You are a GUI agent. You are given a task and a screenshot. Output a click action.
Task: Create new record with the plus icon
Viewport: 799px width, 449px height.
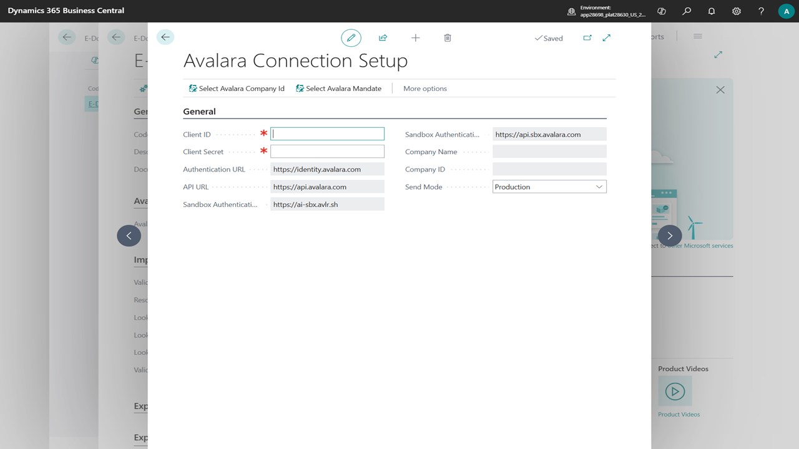coord(416,38)
